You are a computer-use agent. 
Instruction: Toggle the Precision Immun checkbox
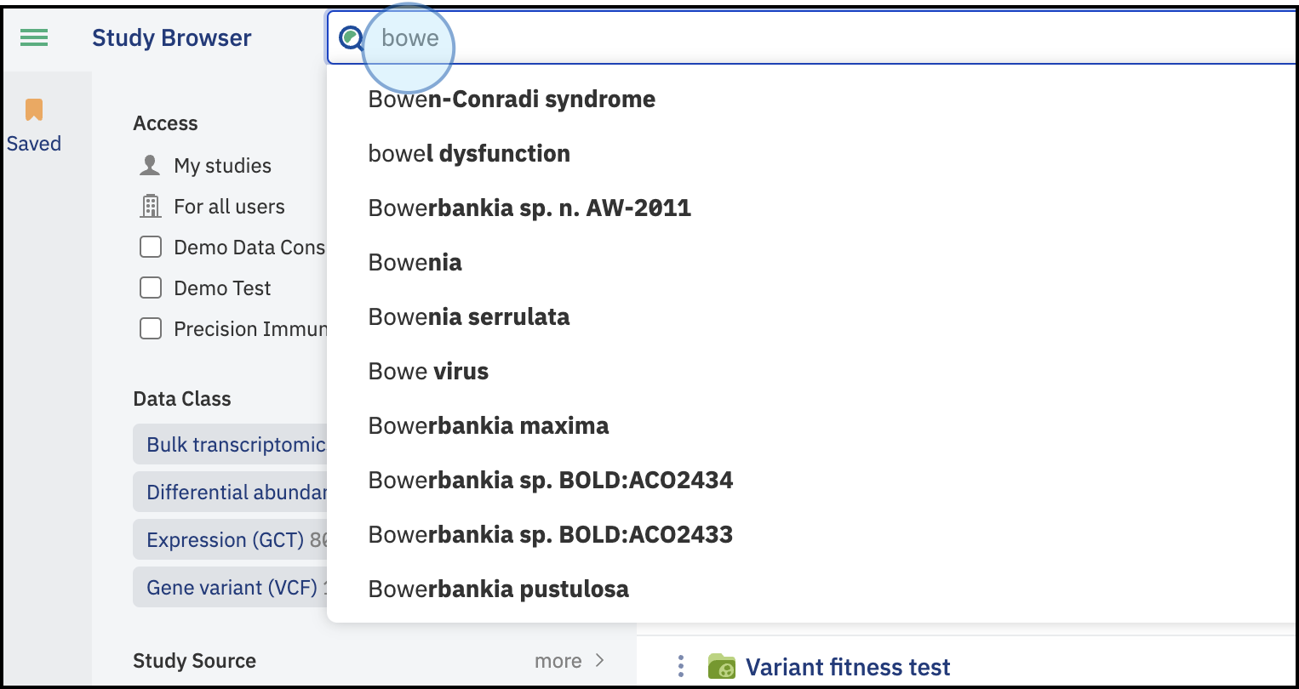(151, 328)
